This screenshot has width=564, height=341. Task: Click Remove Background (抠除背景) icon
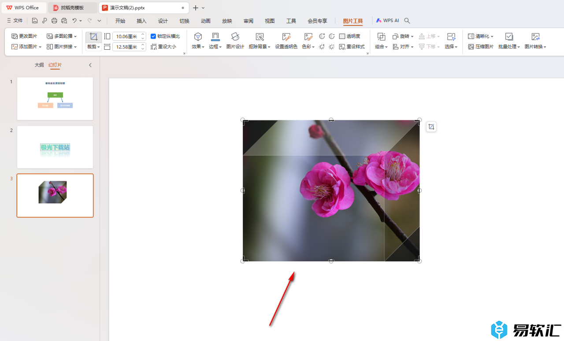(x=260, y=37)
